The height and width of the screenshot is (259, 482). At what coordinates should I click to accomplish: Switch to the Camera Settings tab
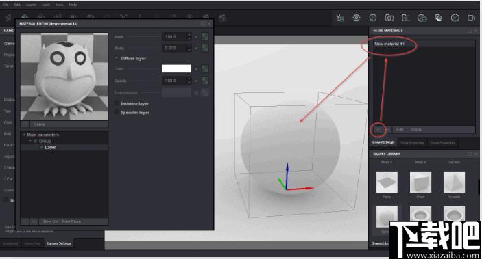(x=59, y=243)
